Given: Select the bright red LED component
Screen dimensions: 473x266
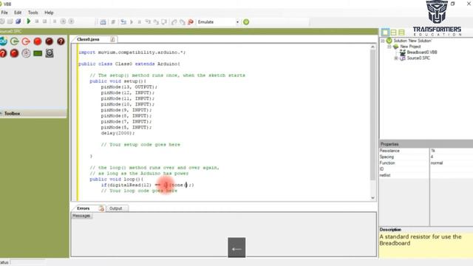Looking at the screenshot, I should click(x=38, y=41).
